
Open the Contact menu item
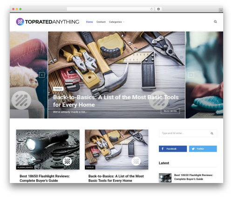point(101,22)
